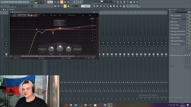Viewport: 191px width, 107px height.
Task: Open the Bell filter shape dropdown
Action: click(42, 49)
